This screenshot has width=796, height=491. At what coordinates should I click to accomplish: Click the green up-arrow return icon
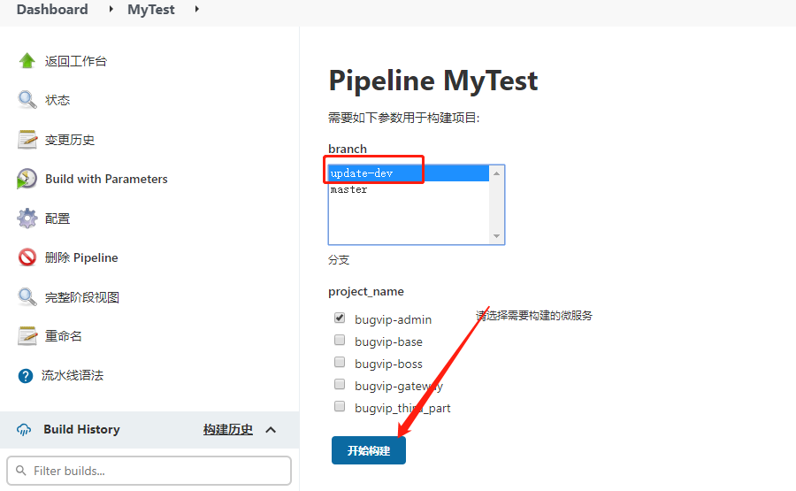[27, 60]
